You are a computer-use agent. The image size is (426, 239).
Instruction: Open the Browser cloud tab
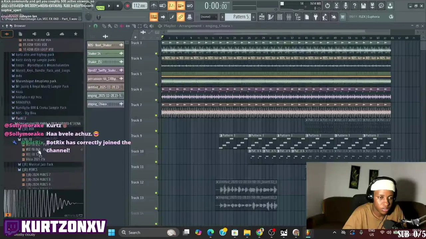62,34
